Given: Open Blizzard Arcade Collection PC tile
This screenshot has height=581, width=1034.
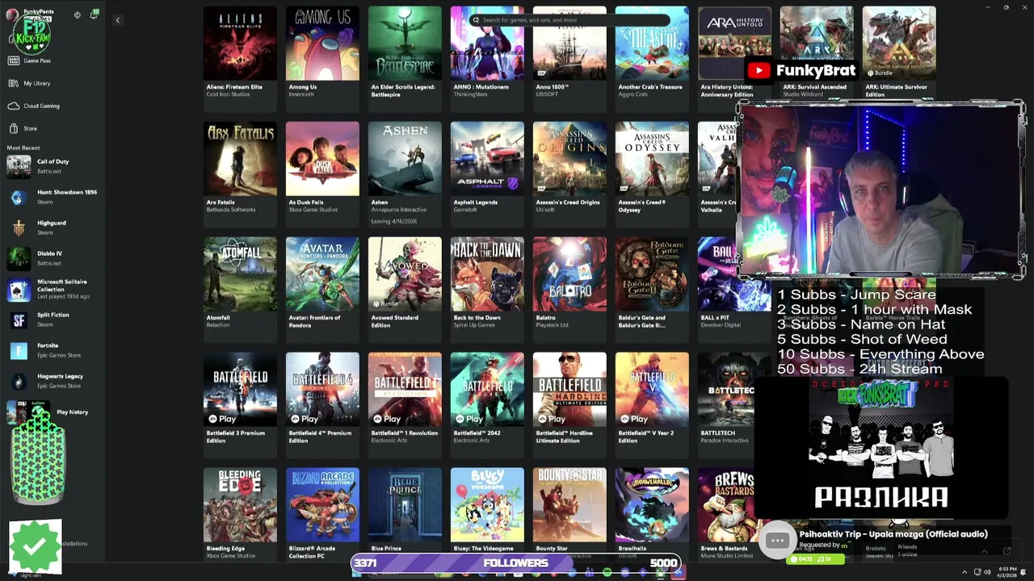Looking at the screenshot, I should coord(322,514).
